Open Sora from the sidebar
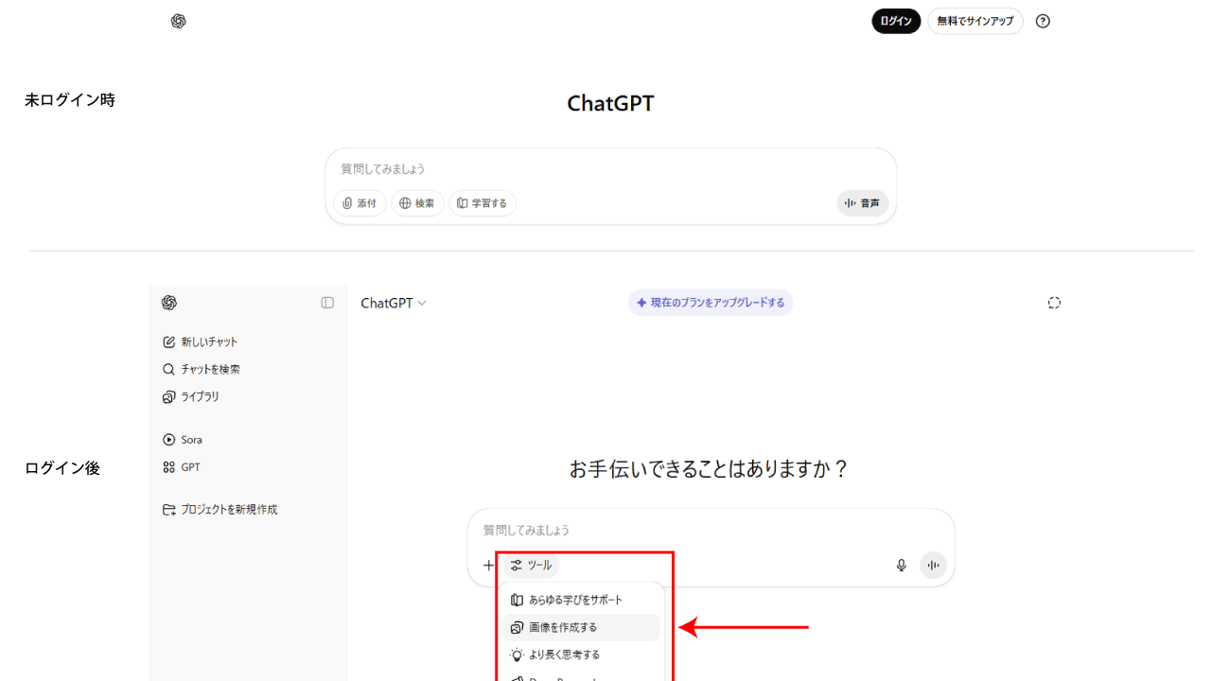Viewport: 1211px width, 681px height. (x=183, y=440)
